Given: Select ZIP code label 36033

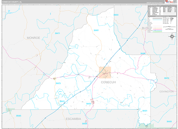Looking at the screenshot, I should click(116, 15).
